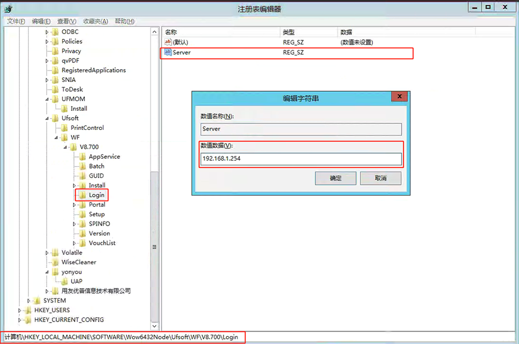This screenshot has height=344, width=519.
Task: Click the Portal folder icon
Action: pos(82,205)
